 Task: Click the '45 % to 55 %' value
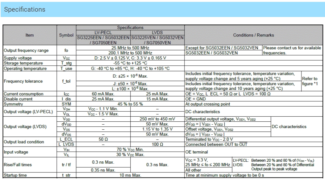coord(130,104)
